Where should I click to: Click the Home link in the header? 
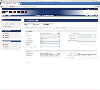4,16
